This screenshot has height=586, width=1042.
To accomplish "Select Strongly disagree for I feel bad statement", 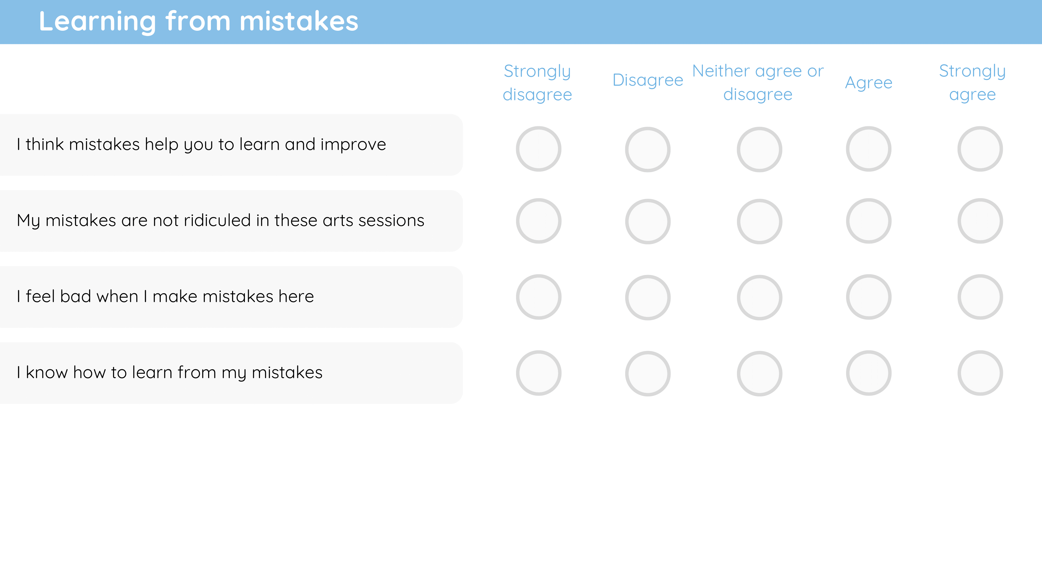I will 538,297.
